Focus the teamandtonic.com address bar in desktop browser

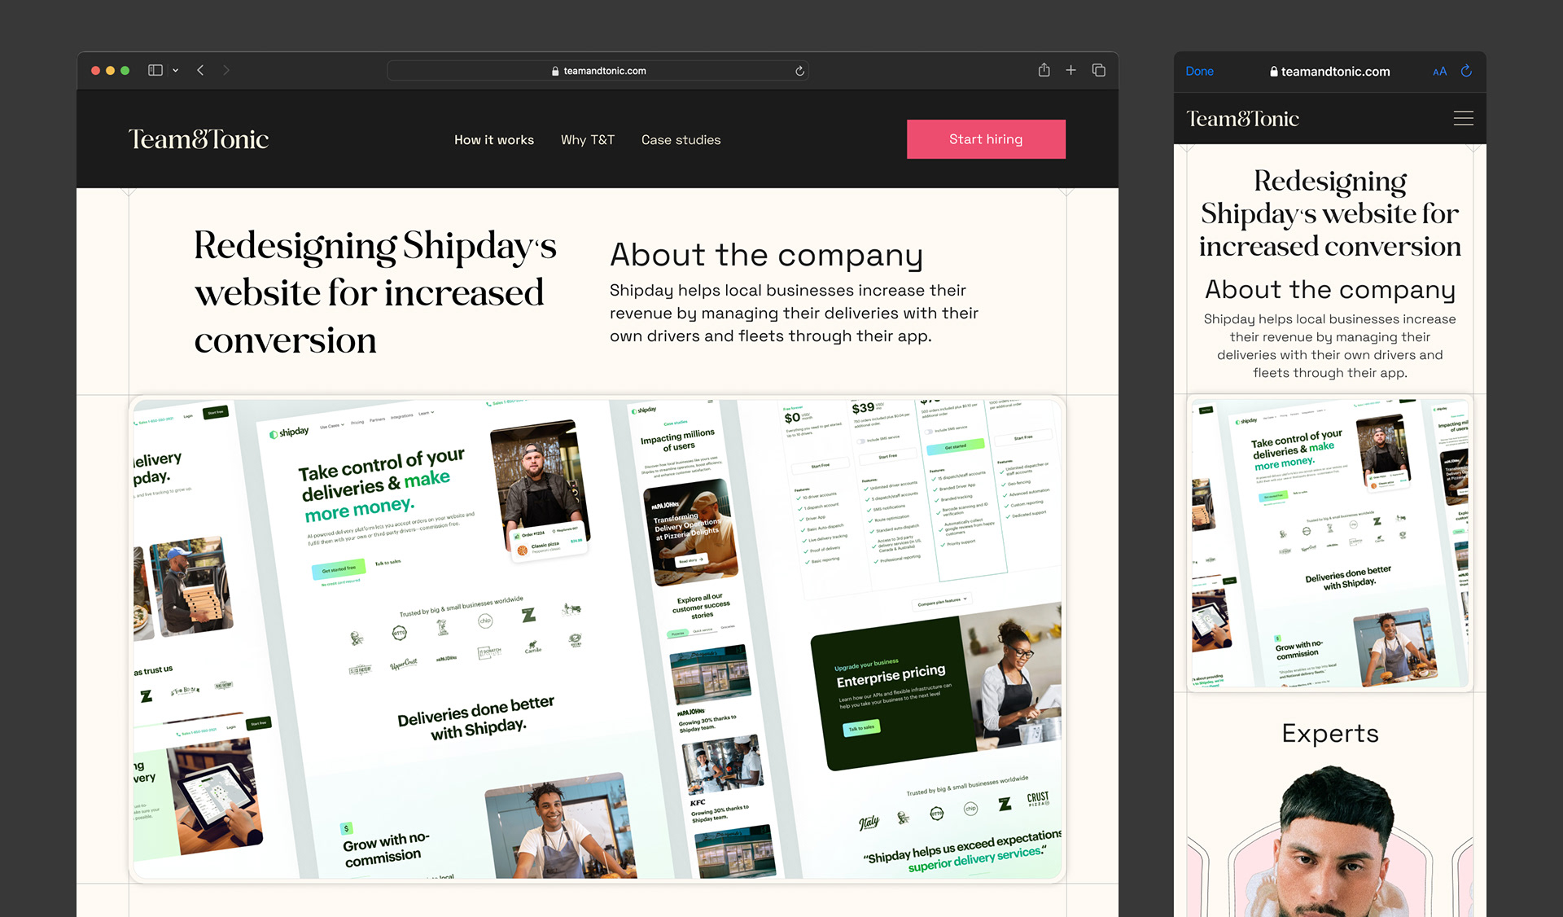click(598, 71)
